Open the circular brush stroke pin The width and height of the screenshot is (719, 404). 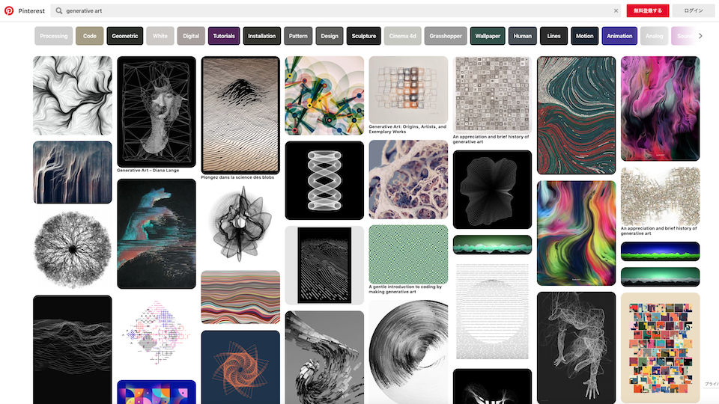click(x=408, y=352)
